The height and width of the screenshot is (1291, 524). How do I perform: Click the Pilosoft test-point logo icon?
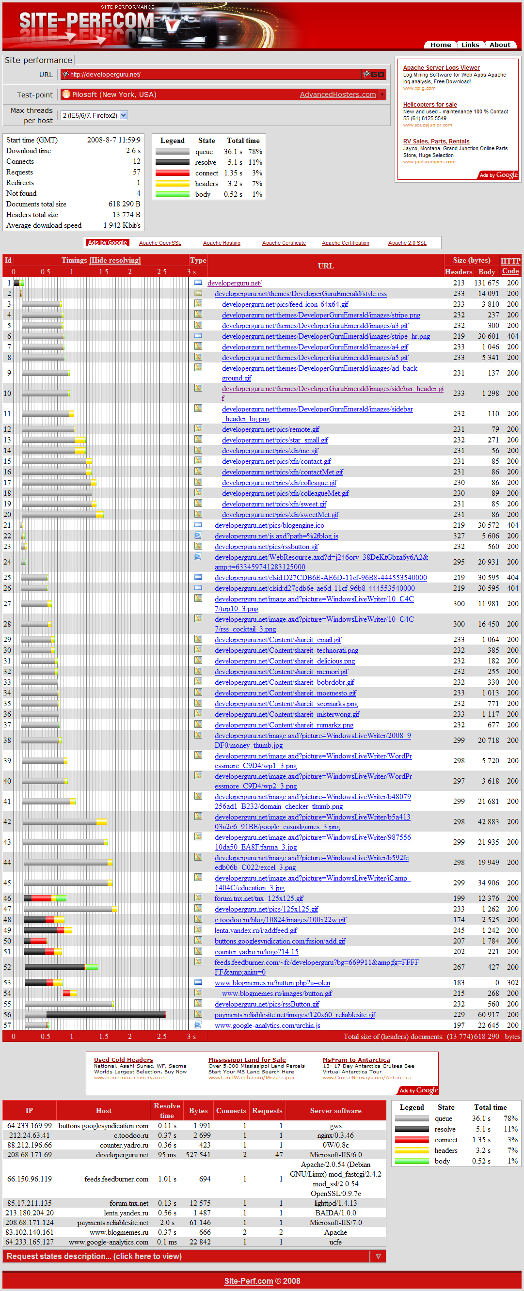[x=66, y=94]
